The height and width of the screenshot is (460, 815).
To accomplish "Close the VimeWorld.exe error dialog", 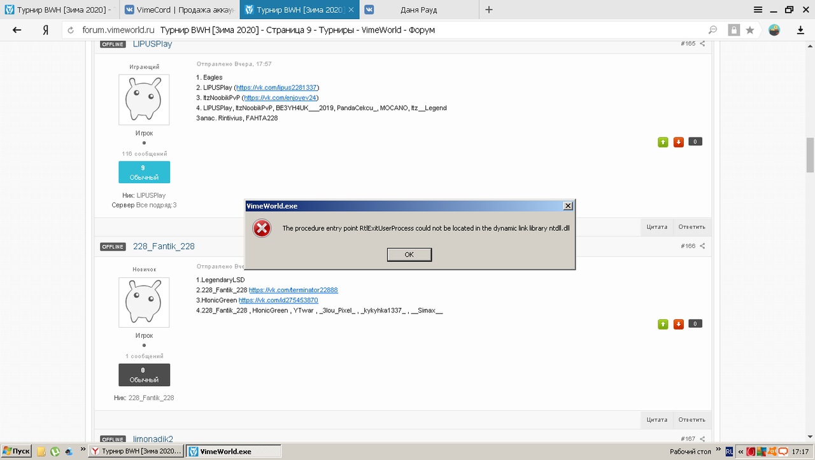I will [x=568, y=206].
